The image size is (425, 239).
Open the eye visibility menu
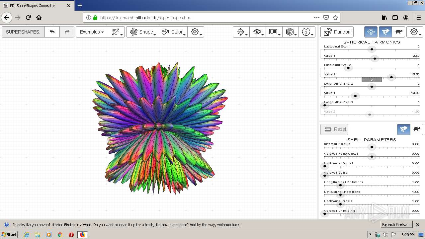coord(258,32)
